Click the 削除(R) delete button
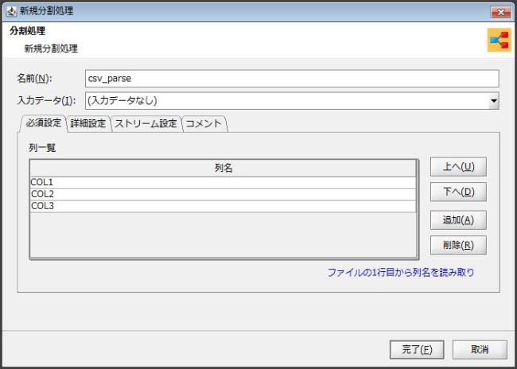Image resolution: width=517 pixels, height=369 pixels. [x=457, y=245]
